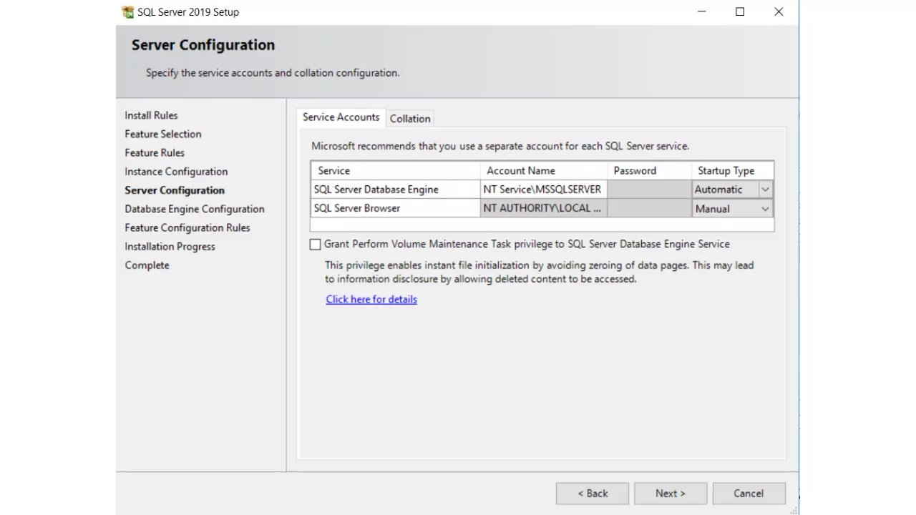Close the SQL Server 2019 Setup window
Image resolution: width=916 pixels, height=515 pixels.
pyautogui.click(x=779, y=12)
